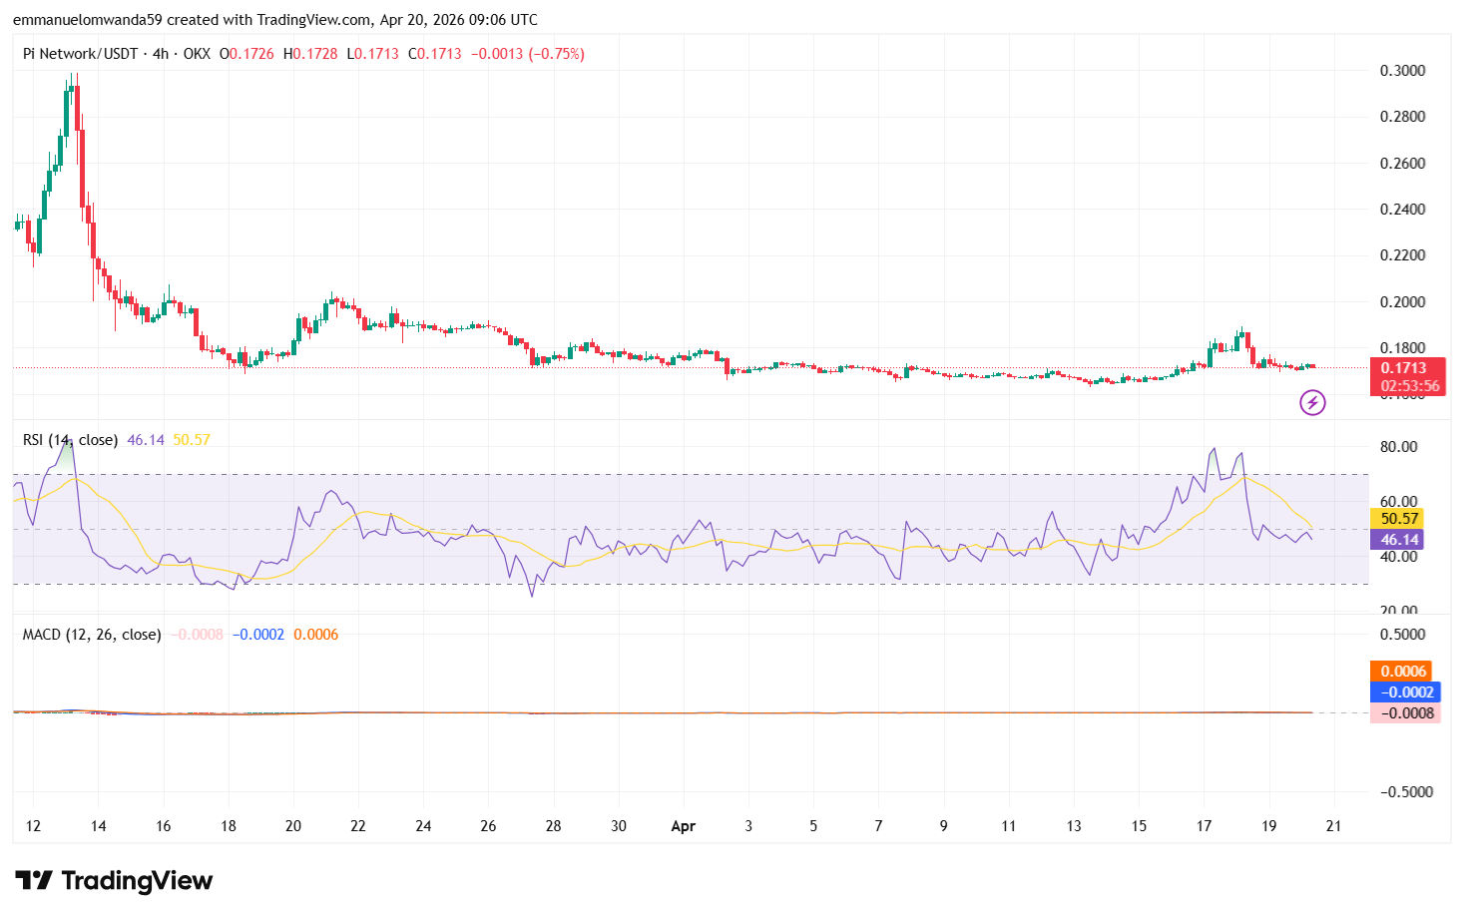Click the Pi Network/USDT symbol title

[80, 54]
